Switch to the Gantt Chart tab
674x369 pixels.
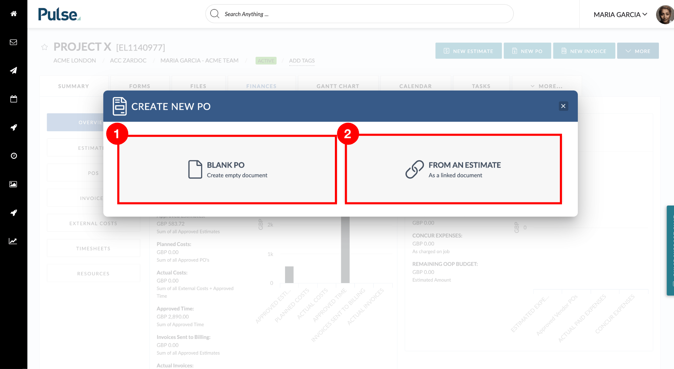pos(338,86)
